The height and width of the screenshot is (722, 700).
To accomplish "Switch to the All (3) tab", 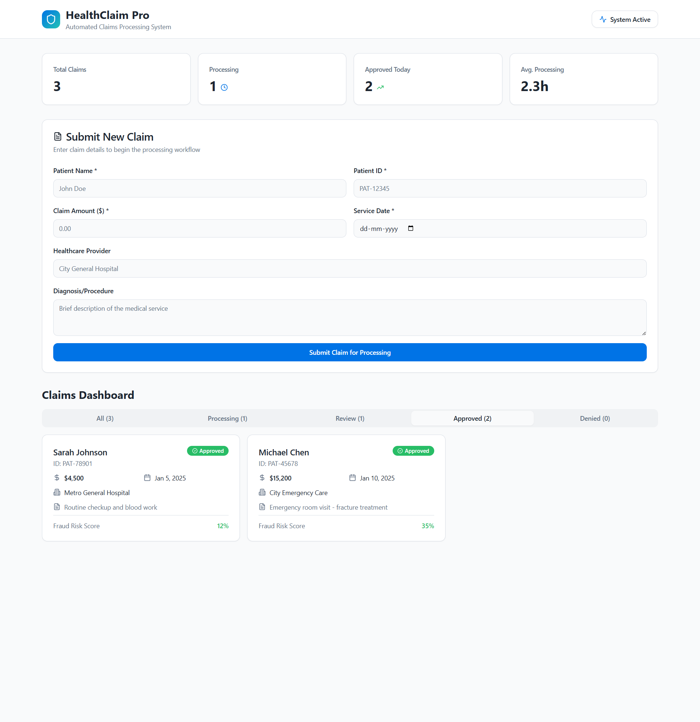I will 105,419.
